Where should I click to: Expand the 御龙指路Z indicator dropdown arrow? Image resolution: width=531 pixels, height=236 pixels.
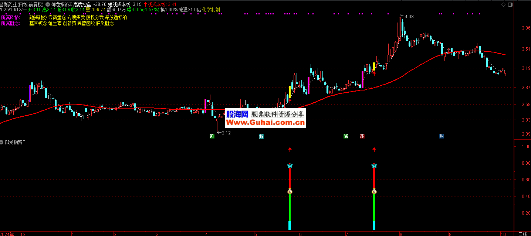(48, 4)
